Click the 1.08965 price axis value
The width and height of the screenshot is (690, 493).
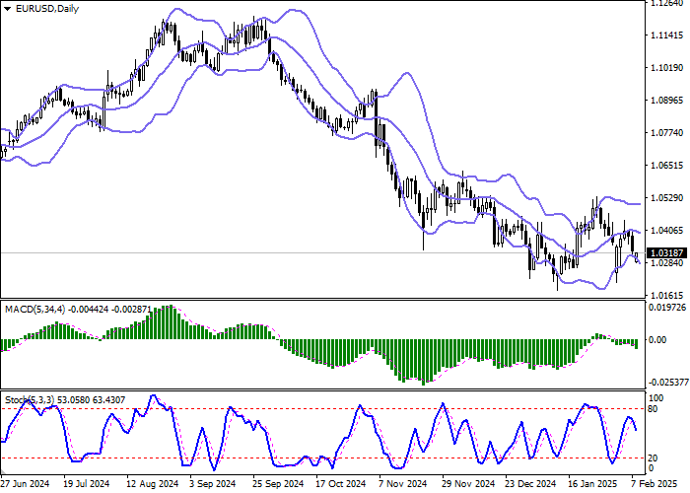[x=666, y=101]
